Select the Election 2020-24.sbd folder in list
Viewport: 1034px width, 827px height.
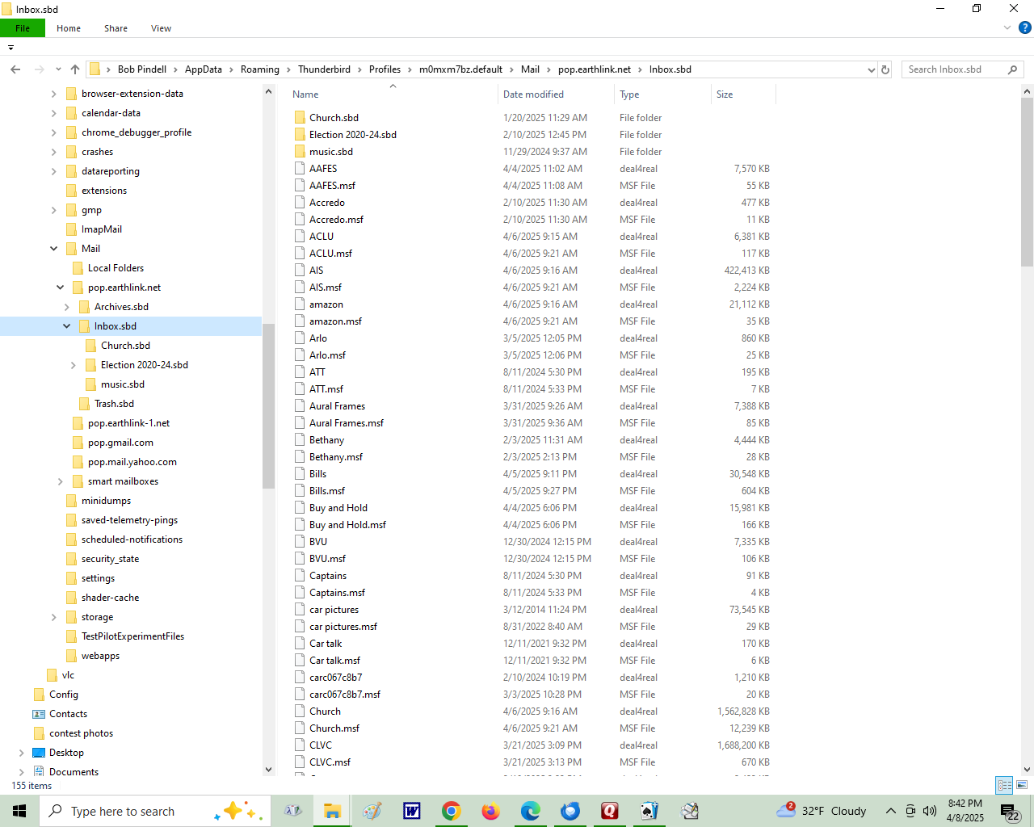(353, 135)
